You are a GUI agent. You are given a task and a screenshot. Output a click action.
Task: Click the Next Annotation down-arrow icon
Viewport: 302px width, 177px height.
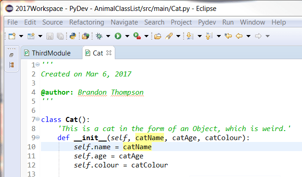(189, 36)
